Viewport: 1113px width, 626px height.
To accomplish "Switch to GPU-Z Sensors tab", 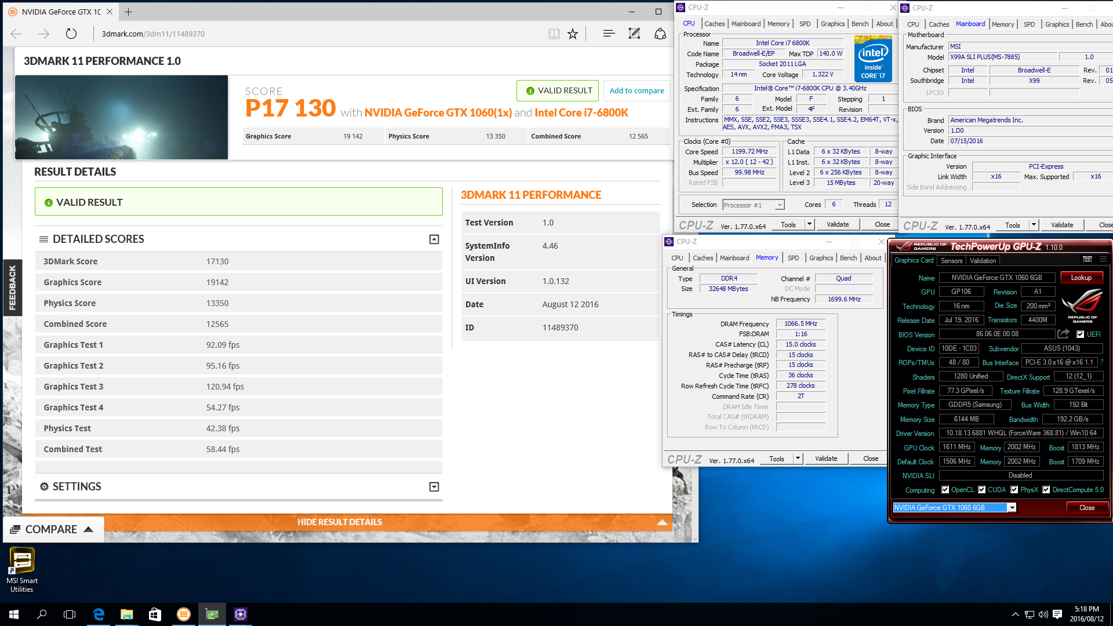I will [x=951, y=261].
